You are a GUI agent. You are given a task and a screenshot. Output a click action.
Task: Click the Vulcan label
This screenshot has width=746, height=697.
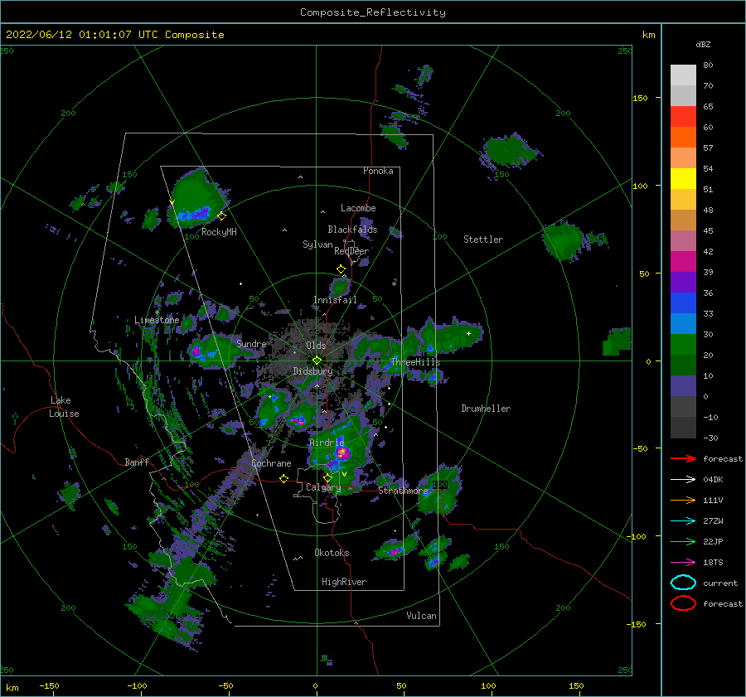click(422, 616)
